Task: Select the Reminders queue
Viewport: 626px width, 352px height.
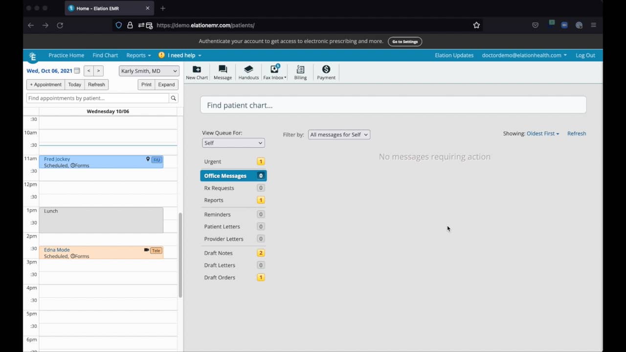Action: [233, 214]
